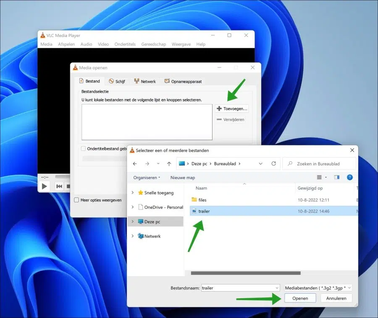Check Meer opties weergeven
Screen dimensions: 378x318
(76, 200)
